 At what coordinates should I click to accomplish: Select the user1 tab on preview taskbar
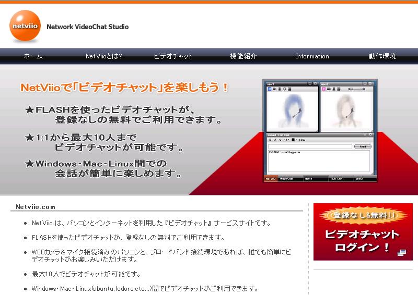point(316,179)
